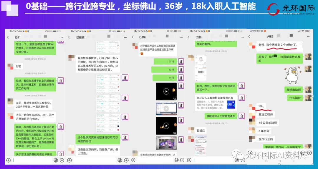318x169 pixels.
Task: Tap voice input icon in fourth chat
Action: 189,160
